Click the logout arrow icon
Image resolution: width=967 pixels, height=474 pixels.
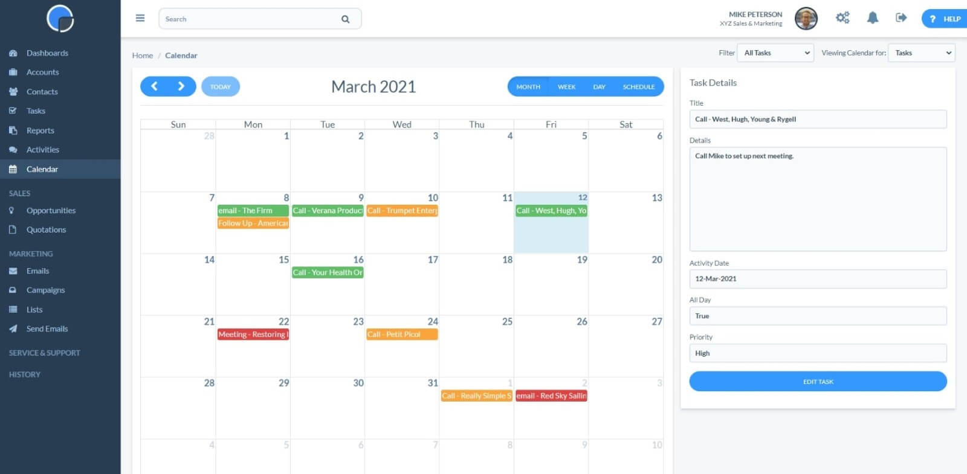click(x=901, y=18)
